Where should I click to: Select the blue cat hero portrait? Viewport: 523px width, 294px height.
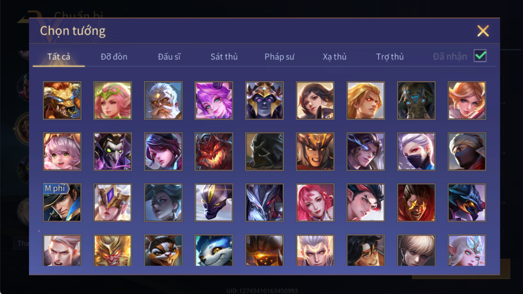pyautogui.click(x=214, y=251)
